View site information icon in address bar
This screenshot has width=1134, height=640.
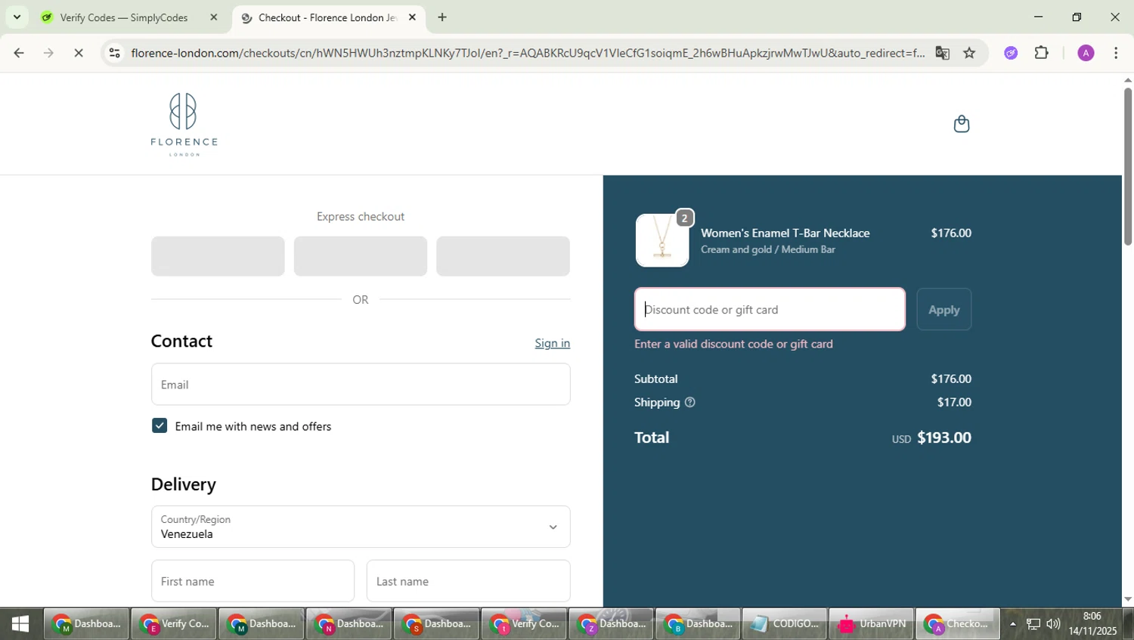(114, 53)
